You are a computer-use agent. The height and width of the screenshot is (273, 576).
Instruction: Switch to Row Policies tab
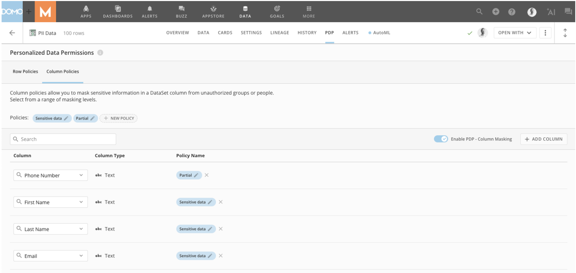(x=25, y=71)
